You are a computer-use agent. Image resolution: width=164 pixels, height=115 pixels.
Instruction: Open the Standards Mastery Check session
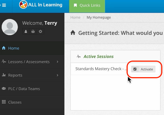pos(101,69)
